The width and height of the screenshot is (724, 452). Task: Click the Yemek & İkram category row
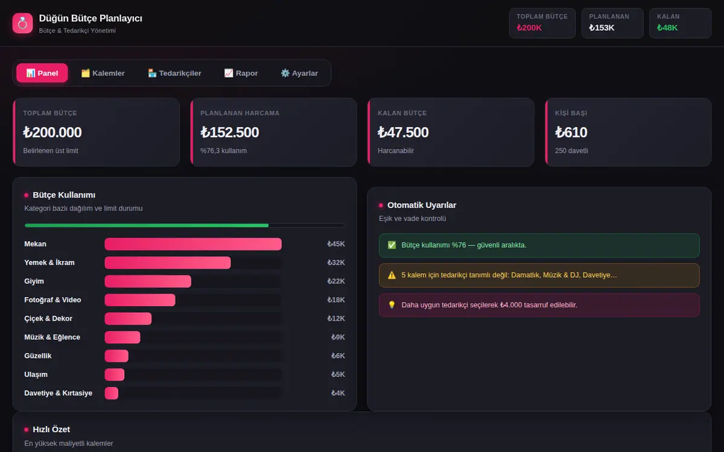point(185,263)
